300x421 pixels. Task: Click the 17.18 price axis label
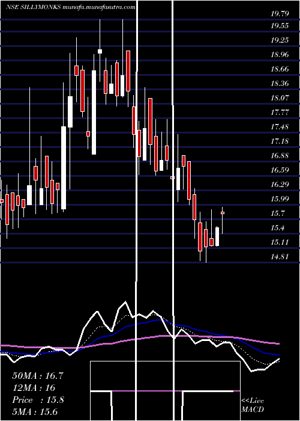pos(280,141)
